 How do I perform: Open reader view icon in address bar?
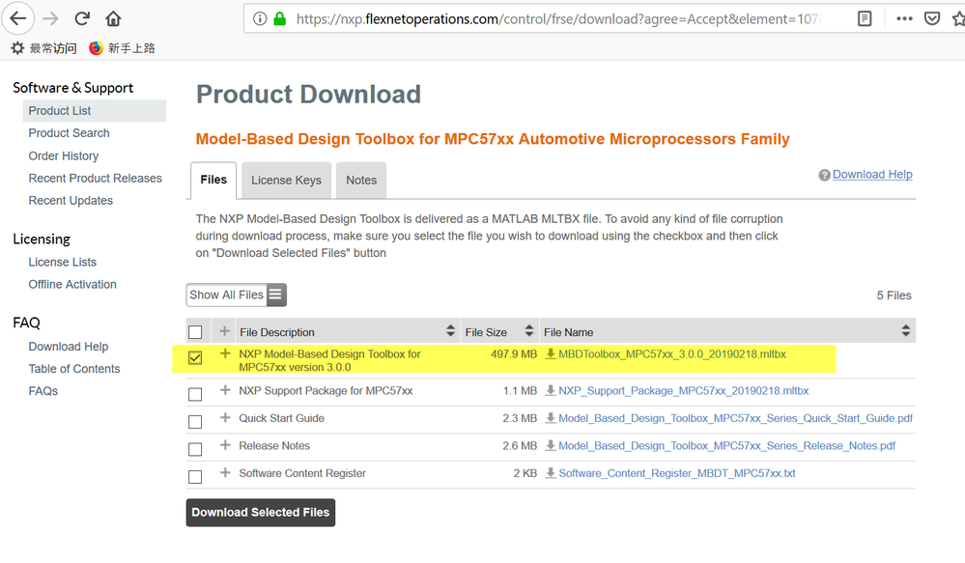click(865, 18)
